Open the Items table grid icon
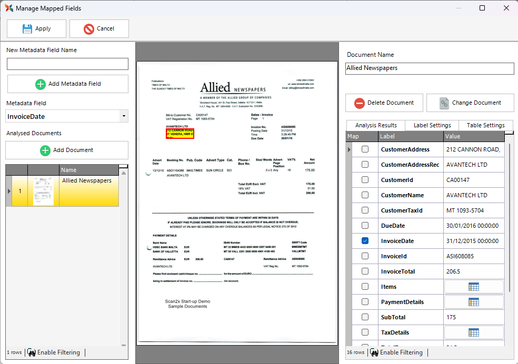Screen dimensions: 518x364 tap(474, 287)
